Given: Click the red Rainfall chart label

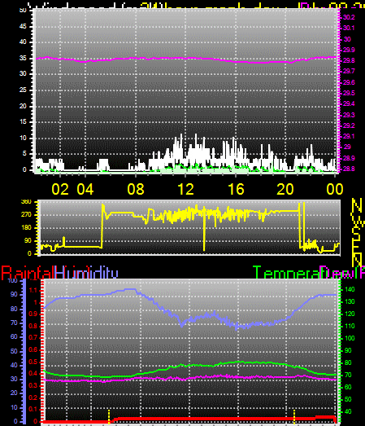Looking at the screenshot, I should [28, 273].
